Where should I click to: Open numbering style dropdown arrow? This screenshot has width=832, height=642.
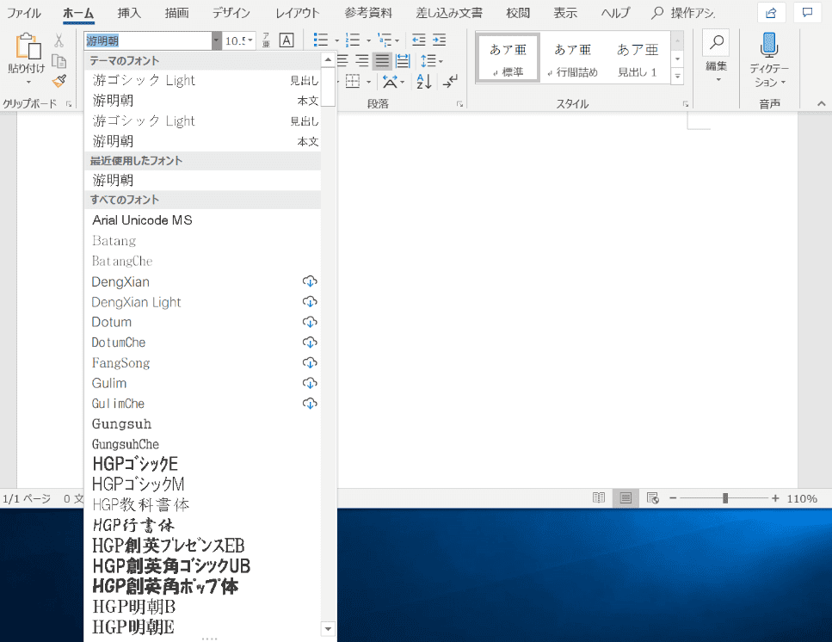coord(368,40)
